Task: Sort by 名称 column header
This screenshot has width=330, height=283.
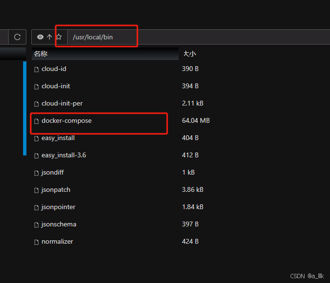Action: point(105,54)
